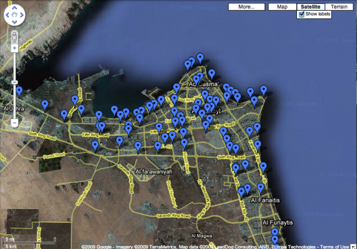Click the easternmost marker at the coastal cape
The width and height of the screenshot is (357, 249).
tap(264, 91)
